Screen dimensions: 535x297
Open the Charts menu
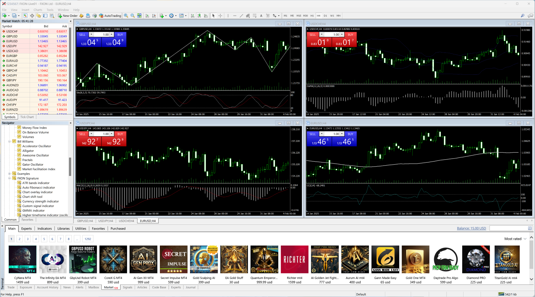click(x=38, y=10)
